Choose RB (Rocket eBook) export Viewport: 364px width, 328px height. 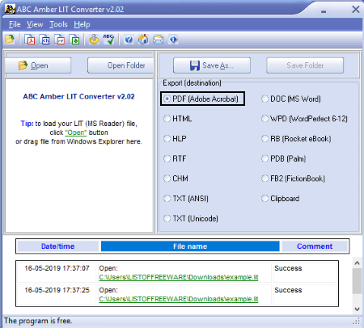[x=296, y=139]
